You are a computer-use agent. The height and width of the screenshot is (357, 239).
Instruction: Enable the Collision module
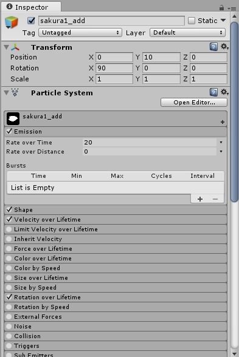(x=9, y=336)
